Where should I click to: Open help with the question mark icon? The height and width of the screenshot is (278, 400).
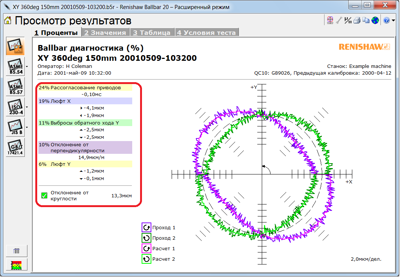(x=386, y=20)
